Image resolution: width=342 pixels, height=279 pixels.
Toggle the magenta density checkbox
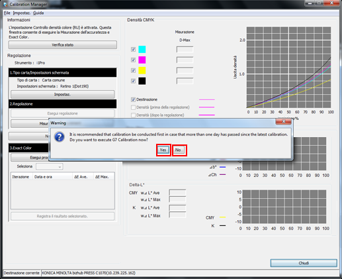click(x=133, y=60)
